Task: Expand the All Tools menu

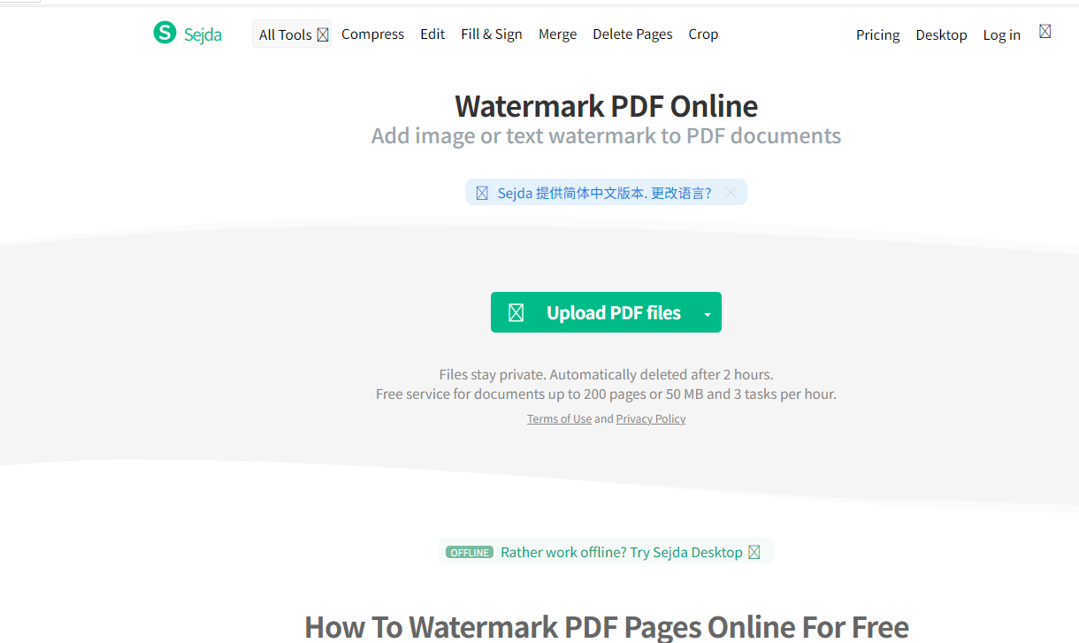Action: [292, 34]
